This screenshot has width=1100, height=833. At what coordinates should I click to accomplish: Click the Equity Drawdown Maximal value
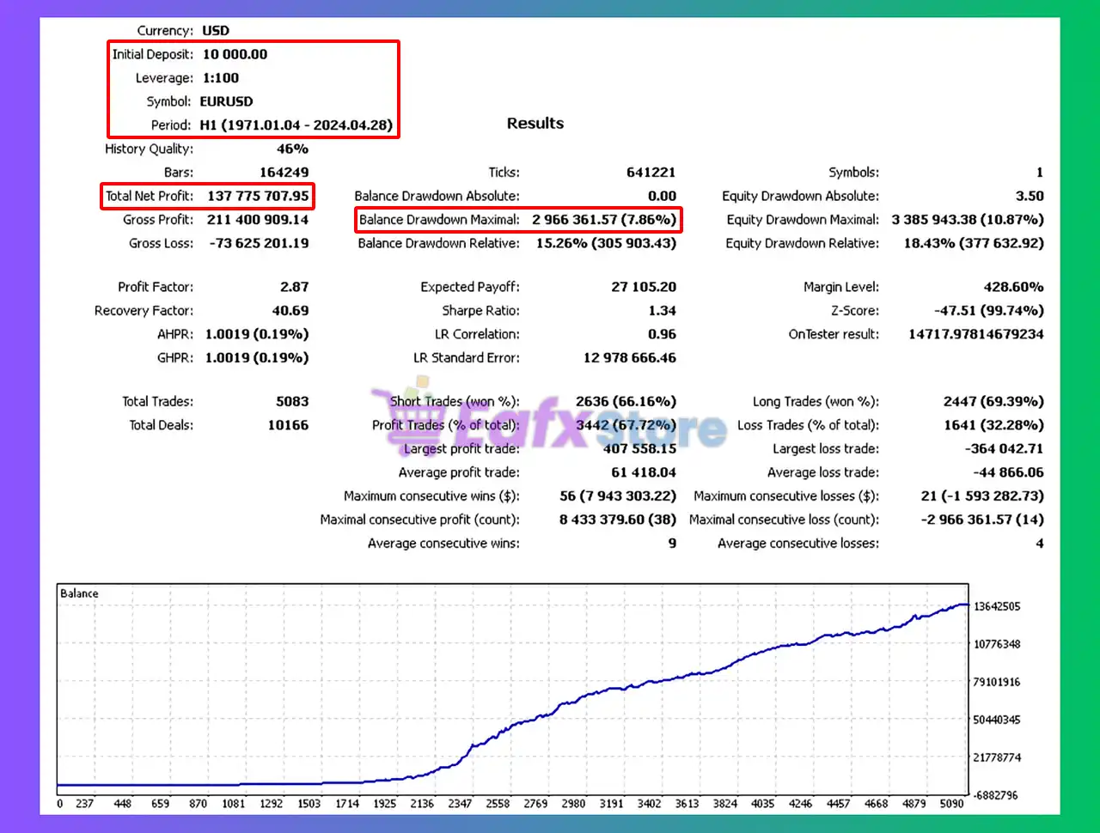pyautogui.click(x=967, y=220)
